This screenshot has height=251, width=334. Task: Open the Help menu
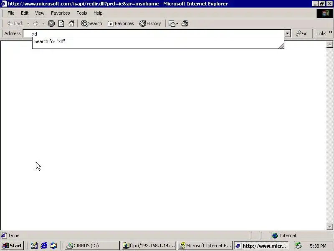point(98,13)
